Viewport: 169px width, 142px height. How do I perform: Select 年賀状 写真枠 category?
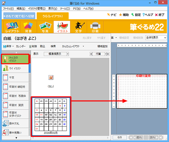(15, 96)
